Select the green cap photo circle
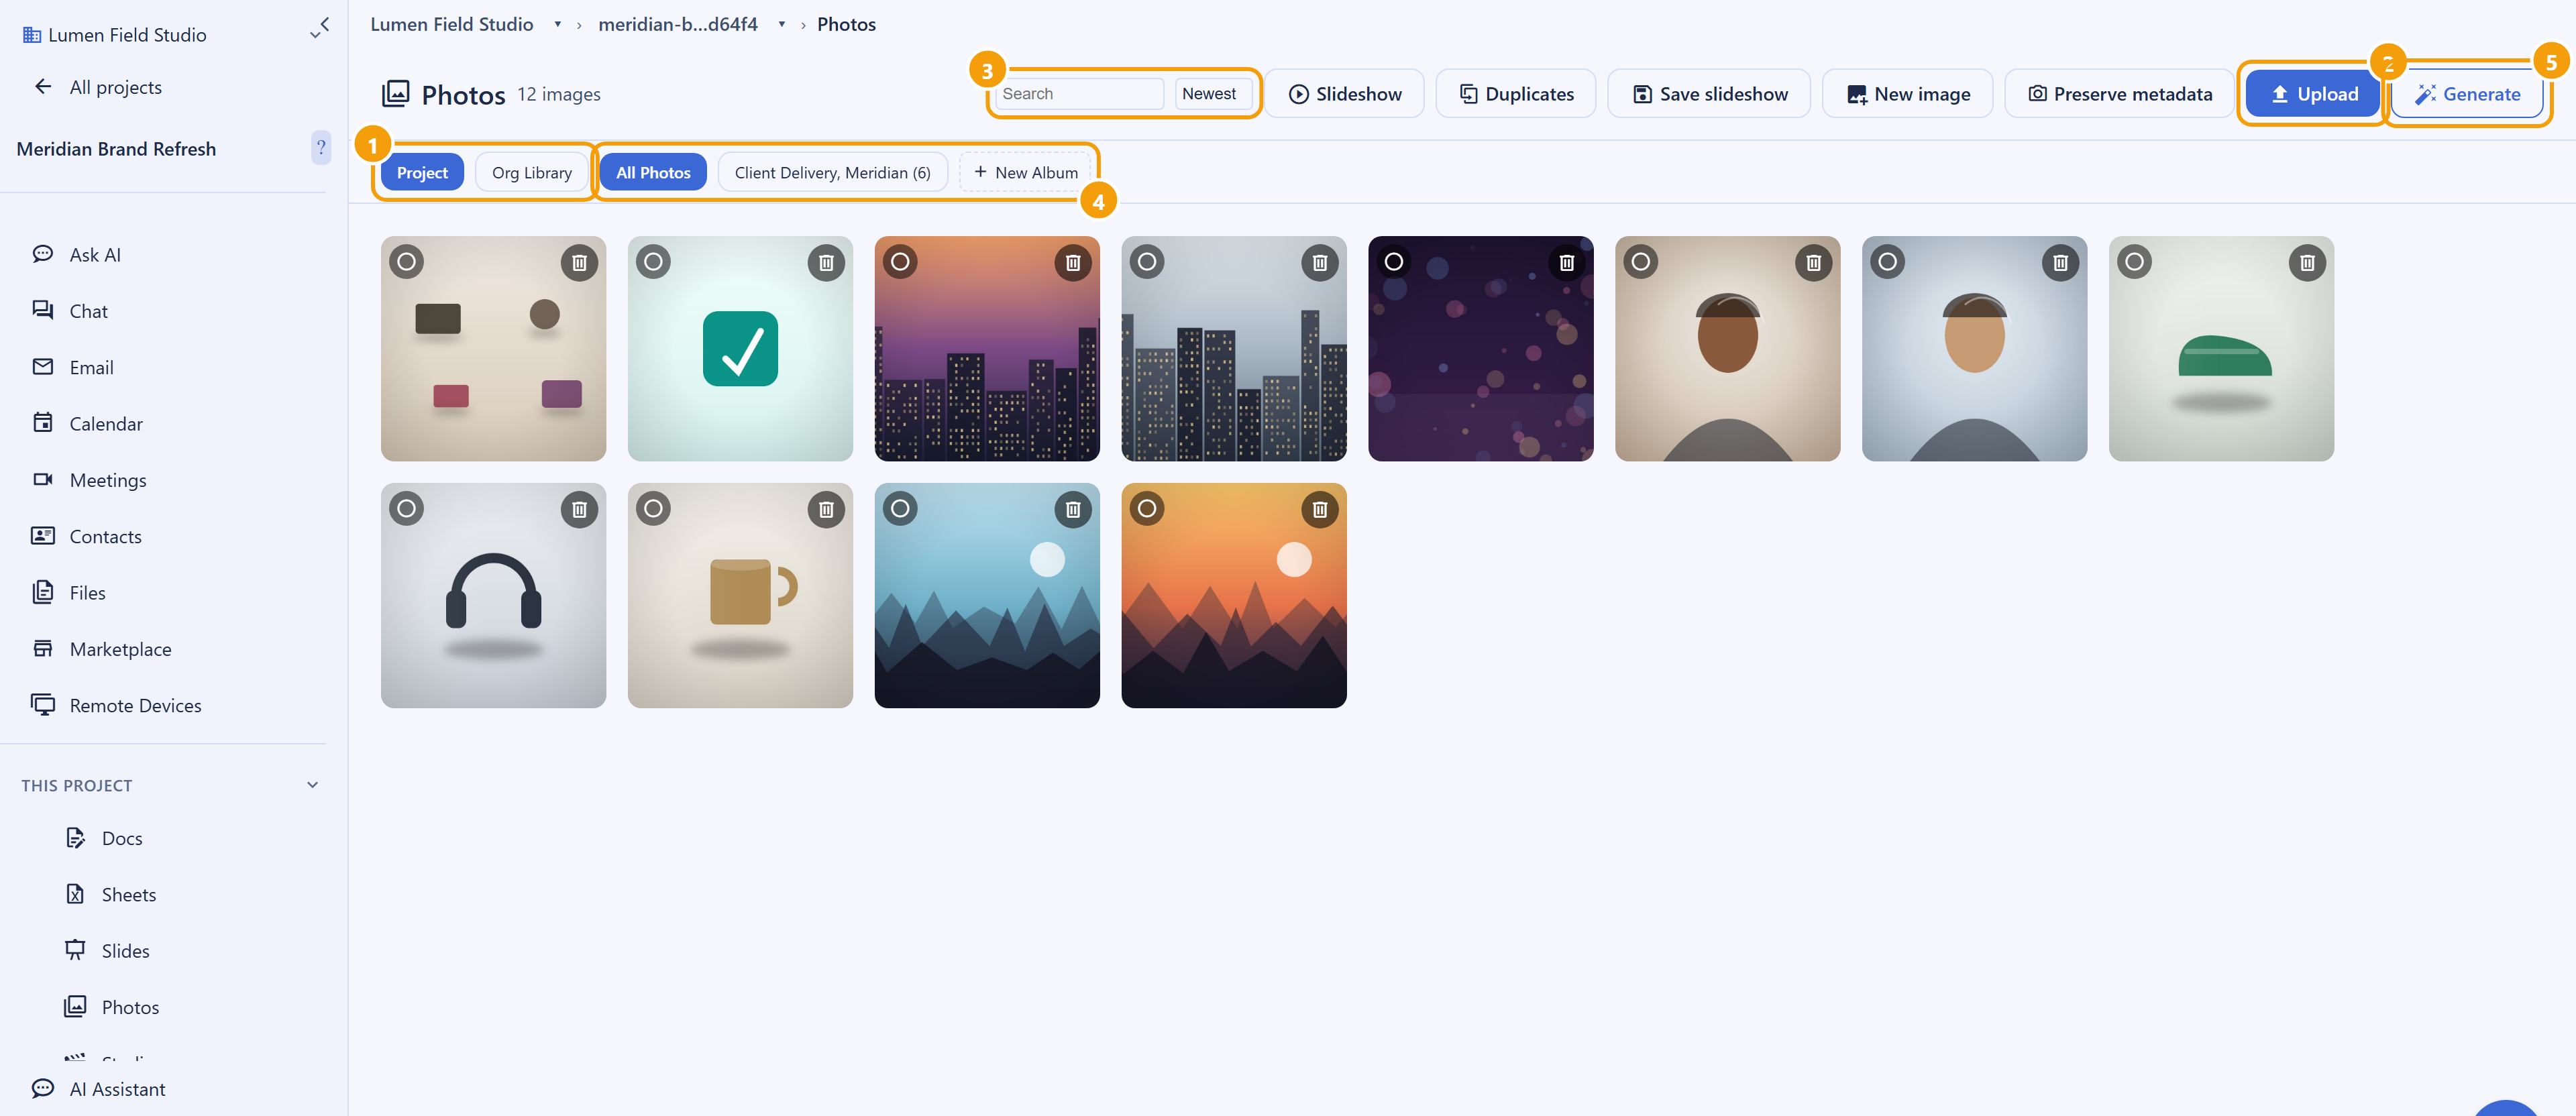 (x=2135, y=262)
